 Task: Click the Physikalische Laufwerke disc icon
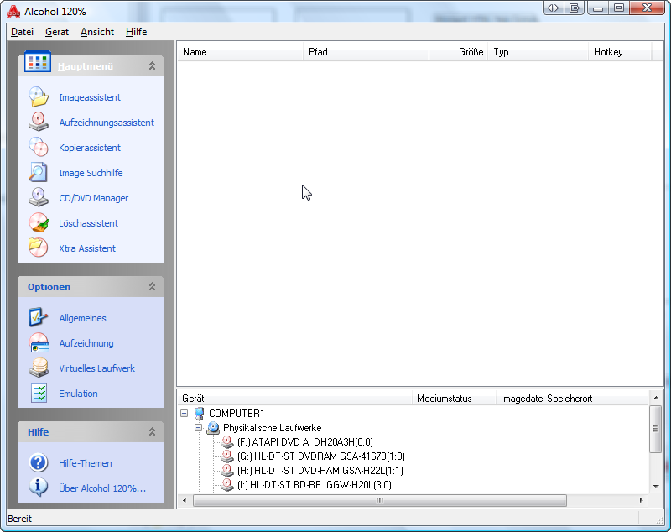click(213, 428)
